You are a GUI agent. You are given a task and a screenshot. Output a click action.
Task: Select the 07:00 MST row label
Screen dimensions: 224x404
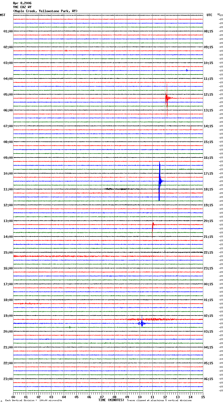(8, 126)
